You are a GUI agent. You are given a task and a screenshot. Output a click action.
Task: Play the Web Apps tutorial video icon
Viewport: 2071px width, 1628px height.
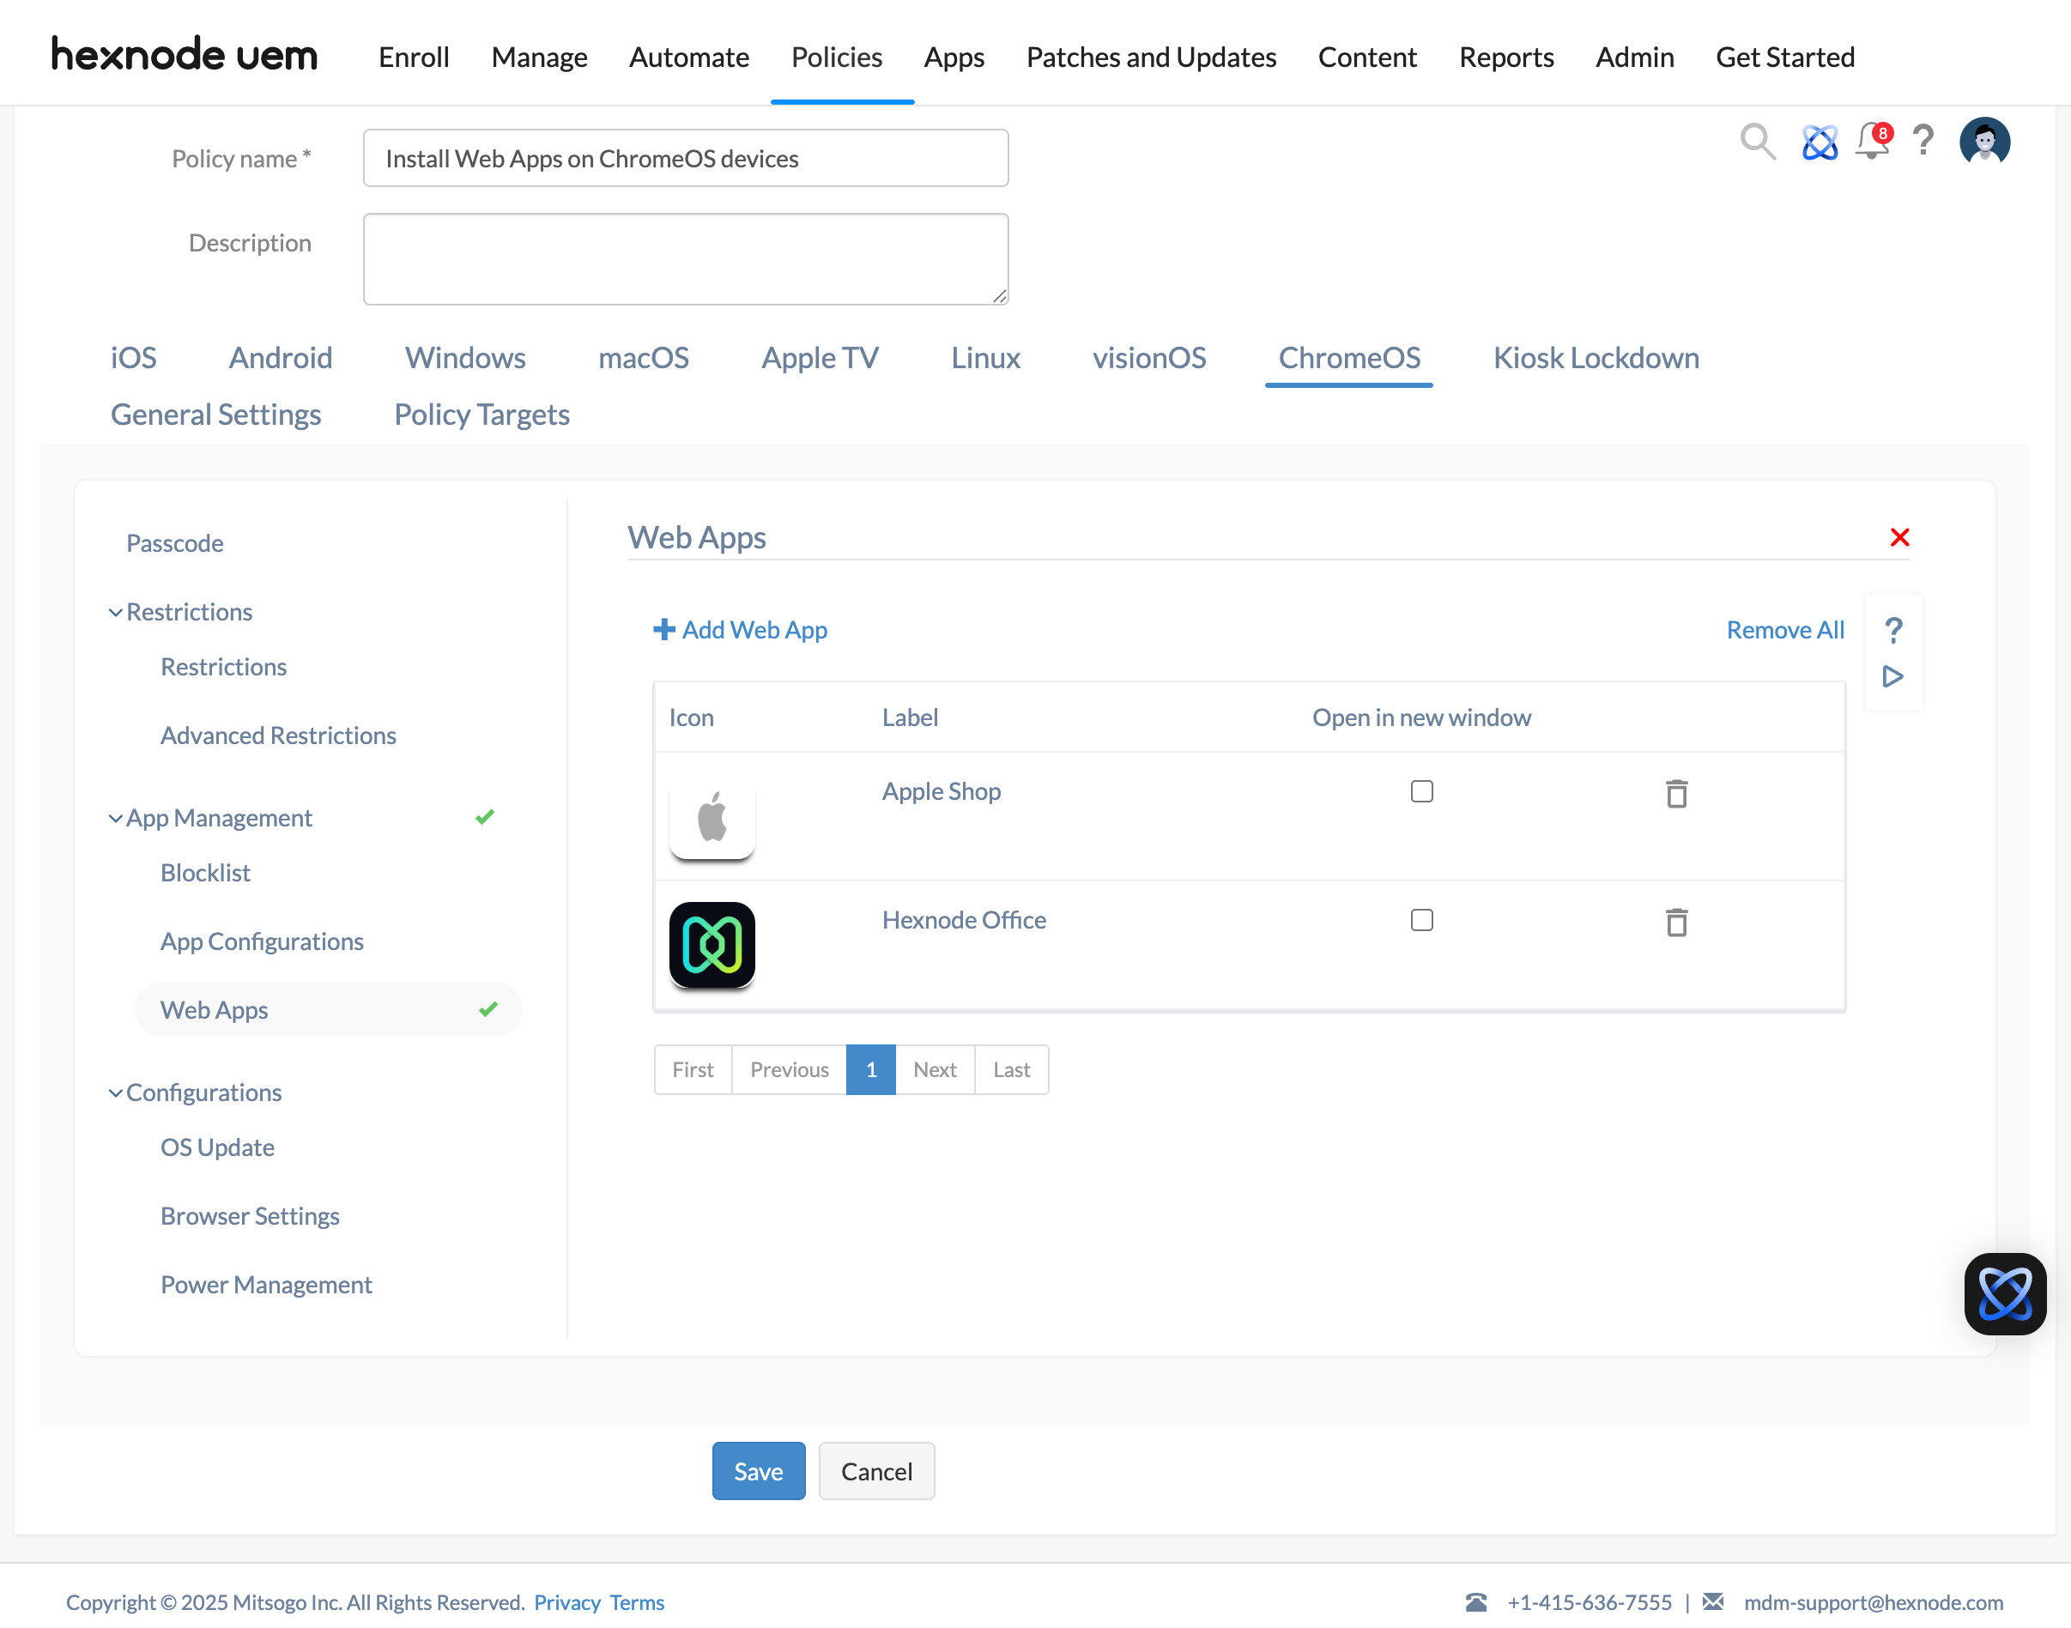click(x=1892, y=675)
